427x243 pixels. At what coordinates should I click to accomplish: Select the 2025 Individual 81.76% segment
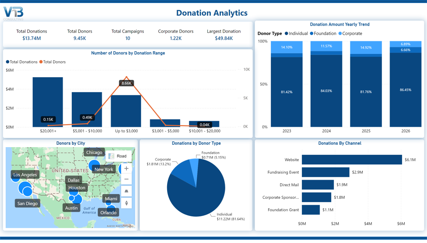tap(366, 92)
